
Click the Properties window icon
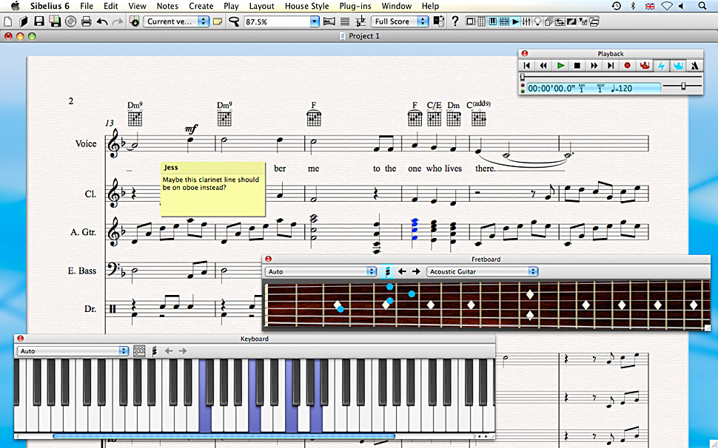click(x=583, y=21)
